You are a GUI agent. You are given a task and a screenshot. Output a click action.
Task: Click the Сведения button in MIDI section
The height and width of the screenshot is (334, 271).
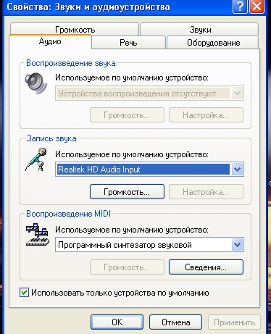[x=206, y=267]
